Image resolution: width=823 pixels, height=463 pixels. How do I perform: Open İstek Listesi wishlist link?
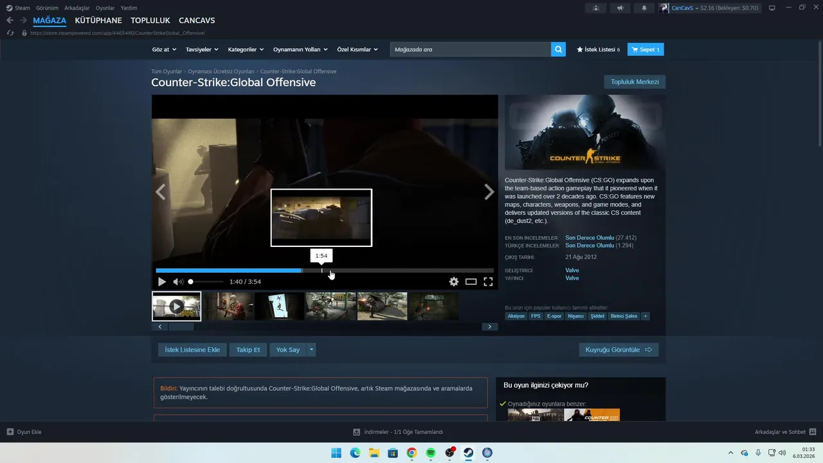coord(599,50)
